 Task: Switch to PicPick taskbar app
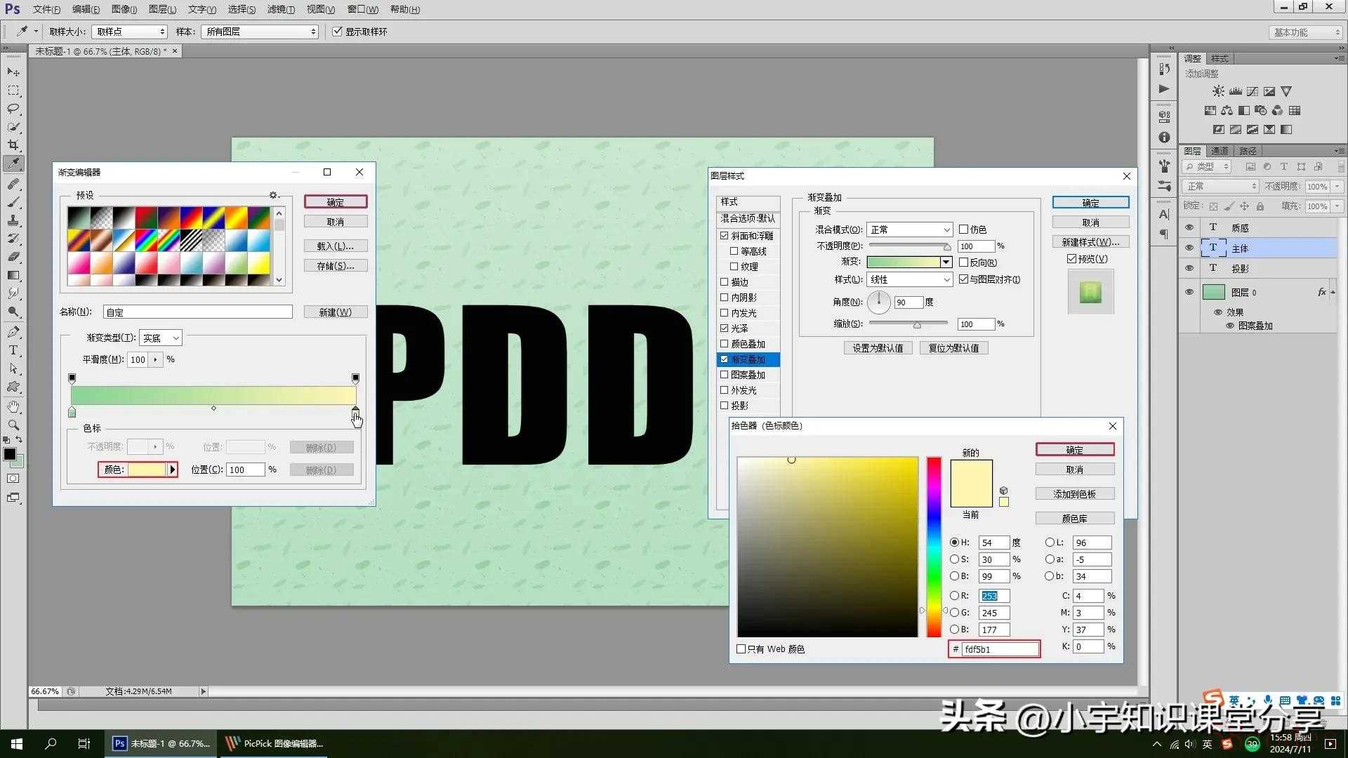click(275, 743)
